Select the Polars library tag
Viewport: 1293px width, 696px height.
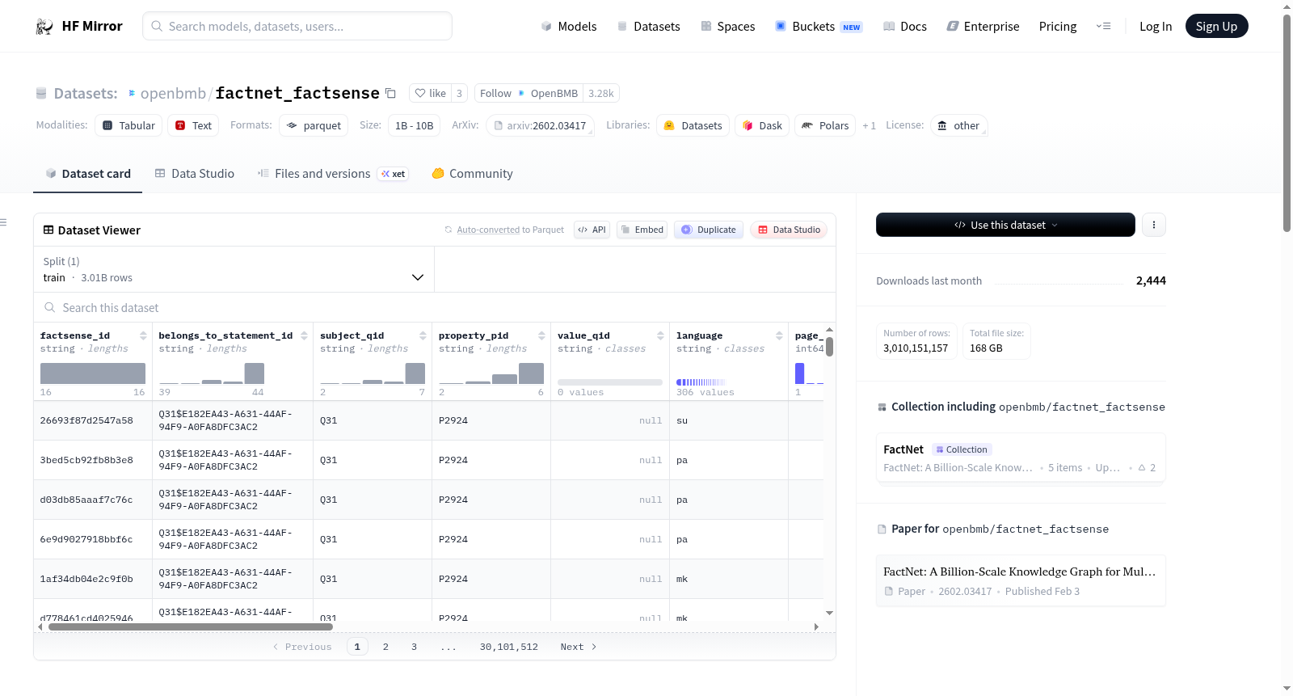pos(825,125)
